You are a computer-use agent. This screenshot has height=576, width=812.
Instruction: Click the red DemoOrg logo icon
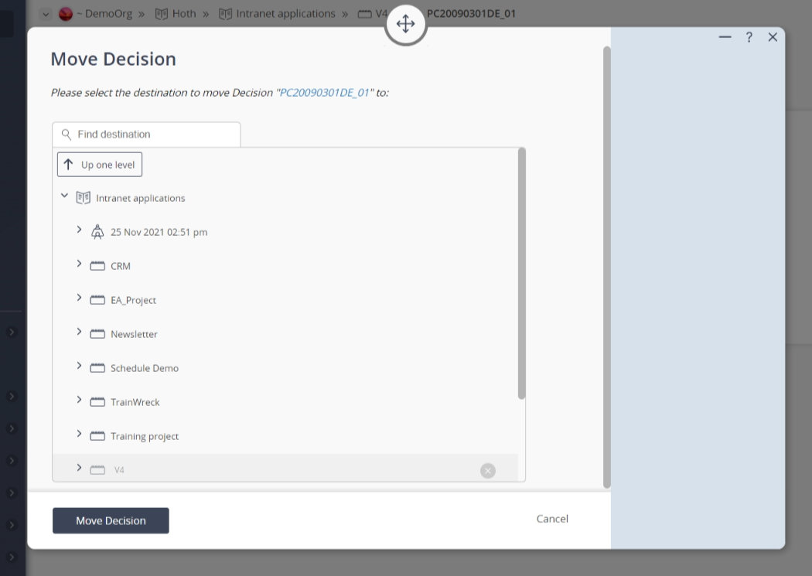[x=66, y=14]
